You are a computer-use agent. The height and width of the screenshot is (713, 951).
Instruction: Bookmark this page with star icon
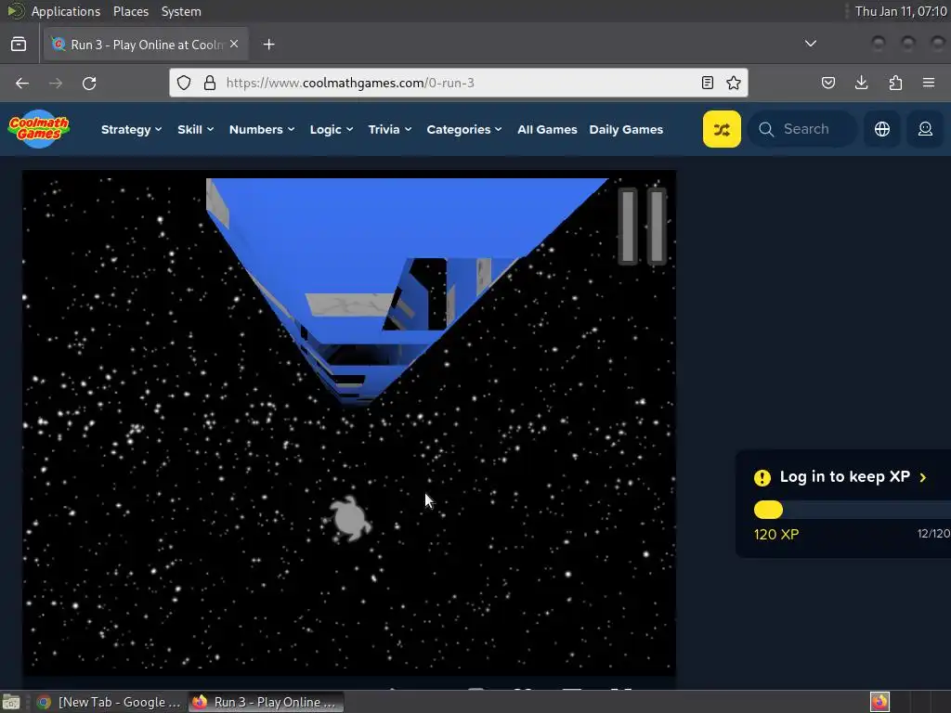(734, 83)
